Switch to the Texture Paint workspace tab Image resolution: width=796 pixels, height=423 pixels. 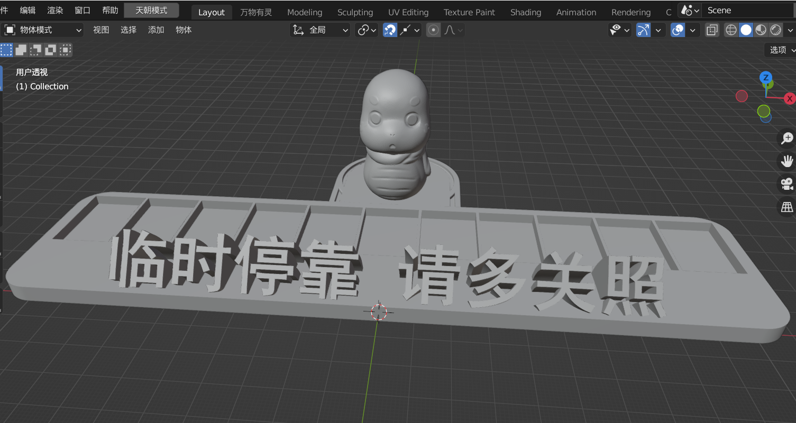[x=470, y=12]
